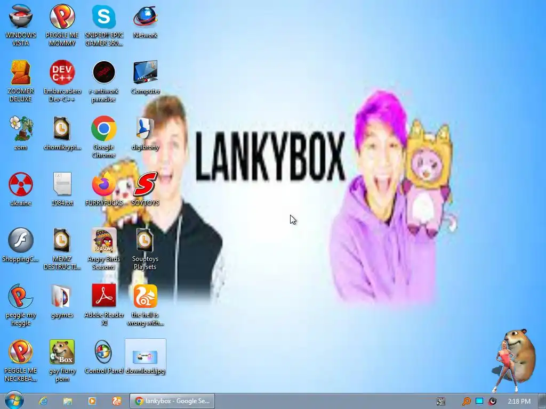This screenshot has width=546, height=409.
Task: Select the Network desktop icon
Action: tap(145, 21)
